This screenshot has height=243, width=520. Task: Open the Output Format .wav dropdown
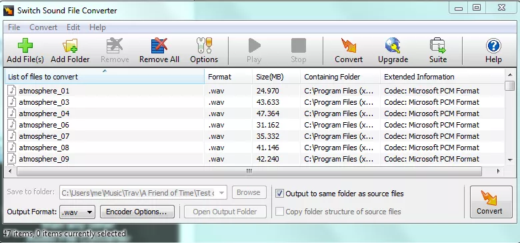(77, 212)
